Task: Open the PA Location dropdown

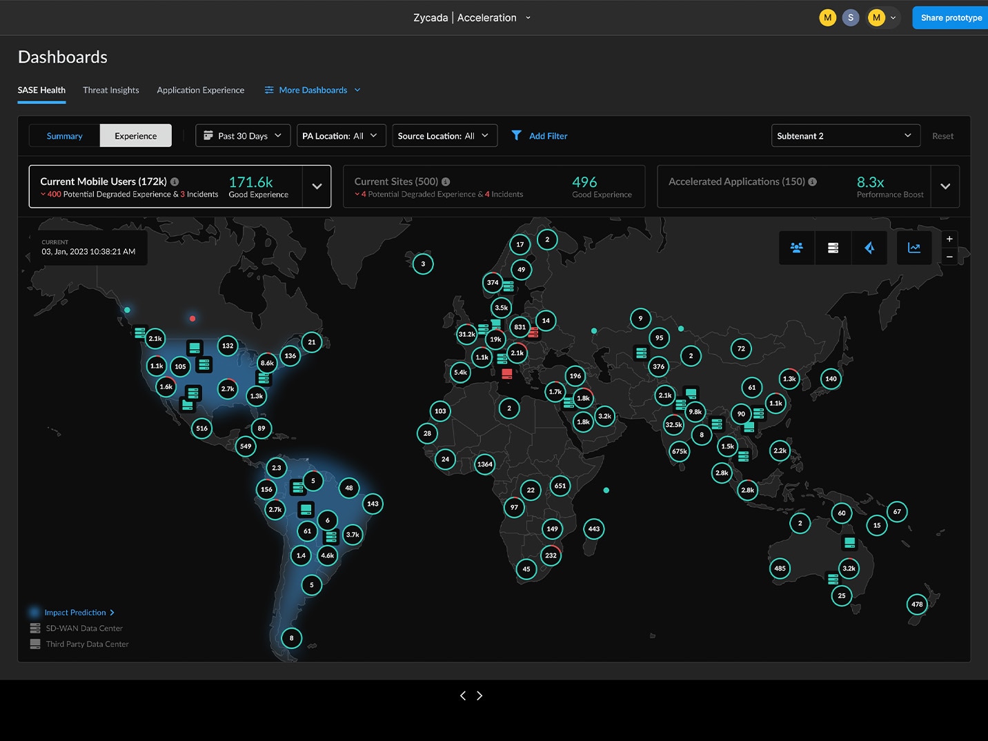Action: (x=340, y=136)
